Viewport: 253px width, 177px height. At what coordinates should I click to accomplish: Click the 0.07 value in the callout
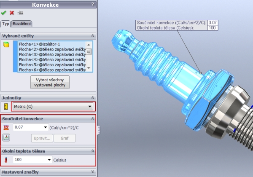pyautogui.click(x=213, y=23)
